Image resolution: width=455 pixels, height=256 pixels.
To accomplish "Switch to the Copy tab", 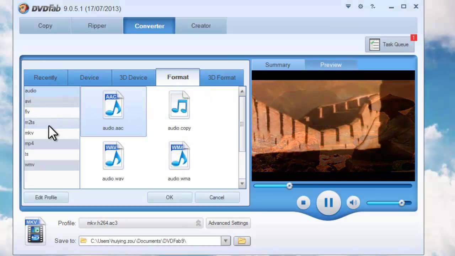I will [x=45, y=26].
